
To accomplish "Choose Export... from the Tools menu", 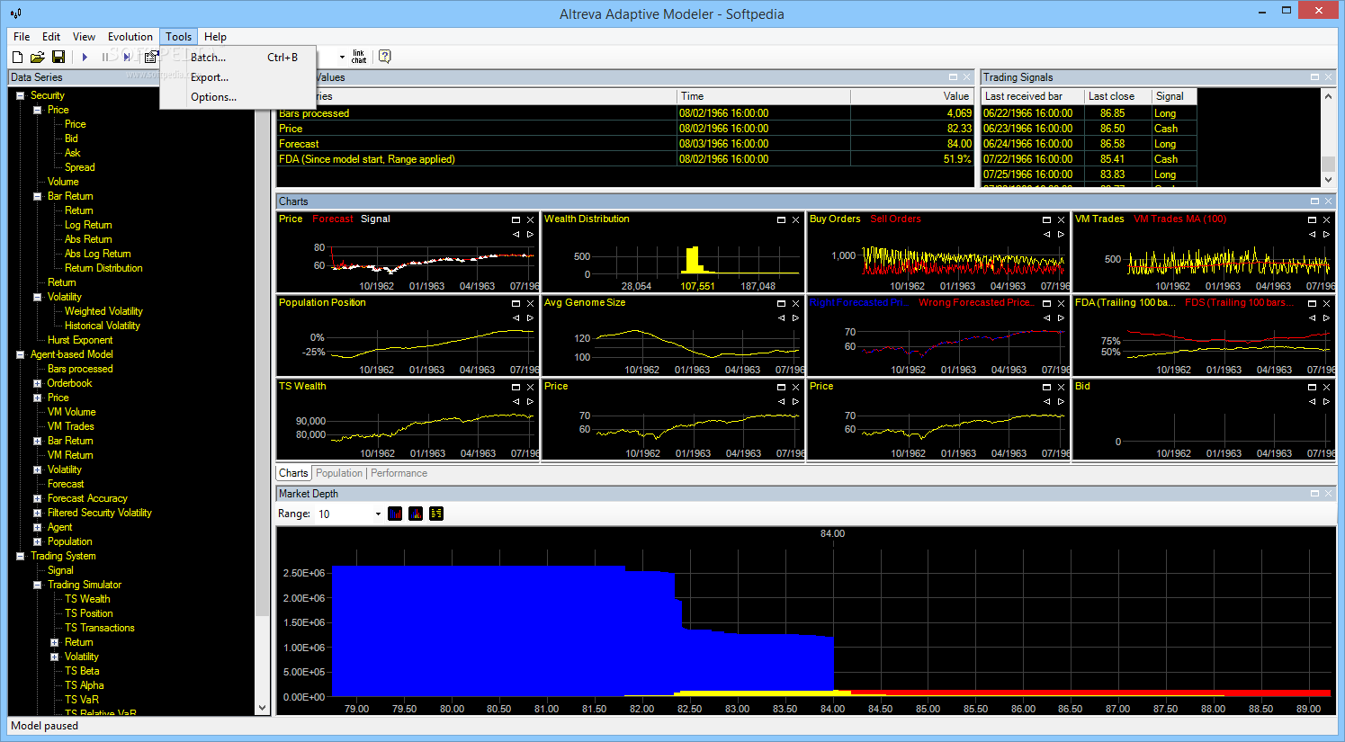I will [238, 77].
